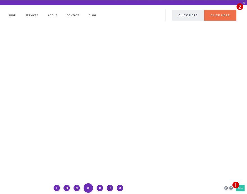
Task: Open the SHOP menu item
Action: (x=12, y=15)
